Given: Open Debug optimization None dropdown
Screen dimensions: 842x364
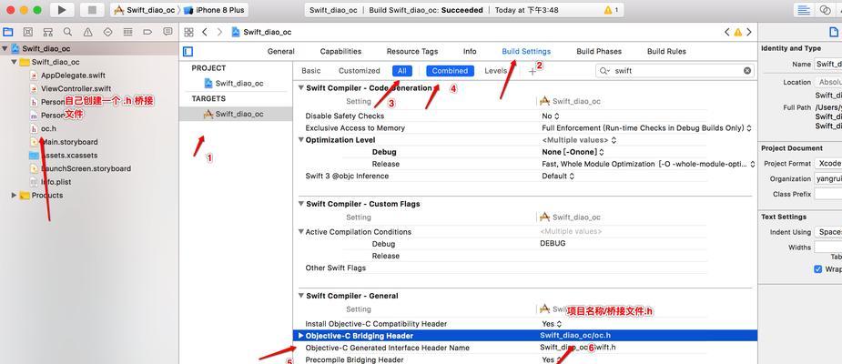Looking at the screenshot, I should point(573,152).
